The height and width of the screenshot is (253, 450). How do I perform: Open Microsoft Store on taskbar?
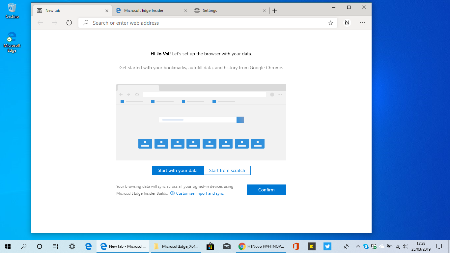click(x=210, y=246)
